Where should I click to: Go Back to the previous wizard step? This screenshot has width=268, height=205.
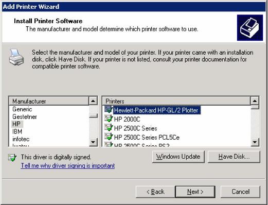[x=155, y=192]
